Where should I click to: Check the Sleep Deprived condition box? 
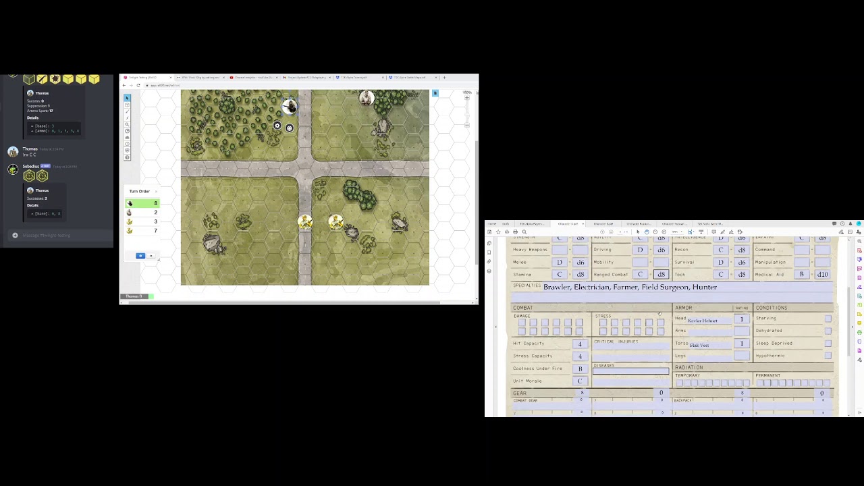click(x=828, y=344)
